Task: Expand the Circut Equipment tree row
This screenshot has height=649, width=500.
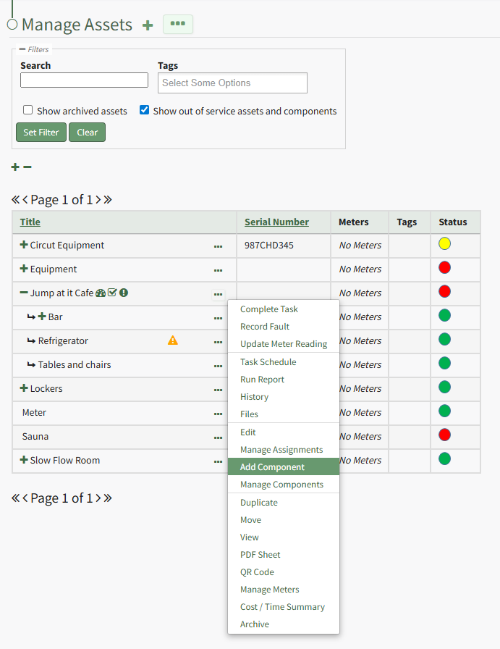Action: 24,246
